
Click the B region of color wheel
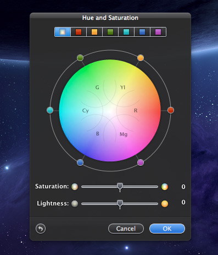98,134
